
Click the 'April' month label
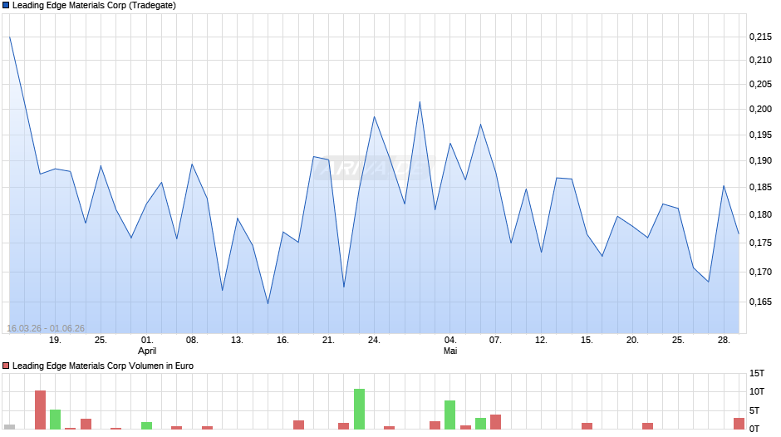click(x=147, y=351)
